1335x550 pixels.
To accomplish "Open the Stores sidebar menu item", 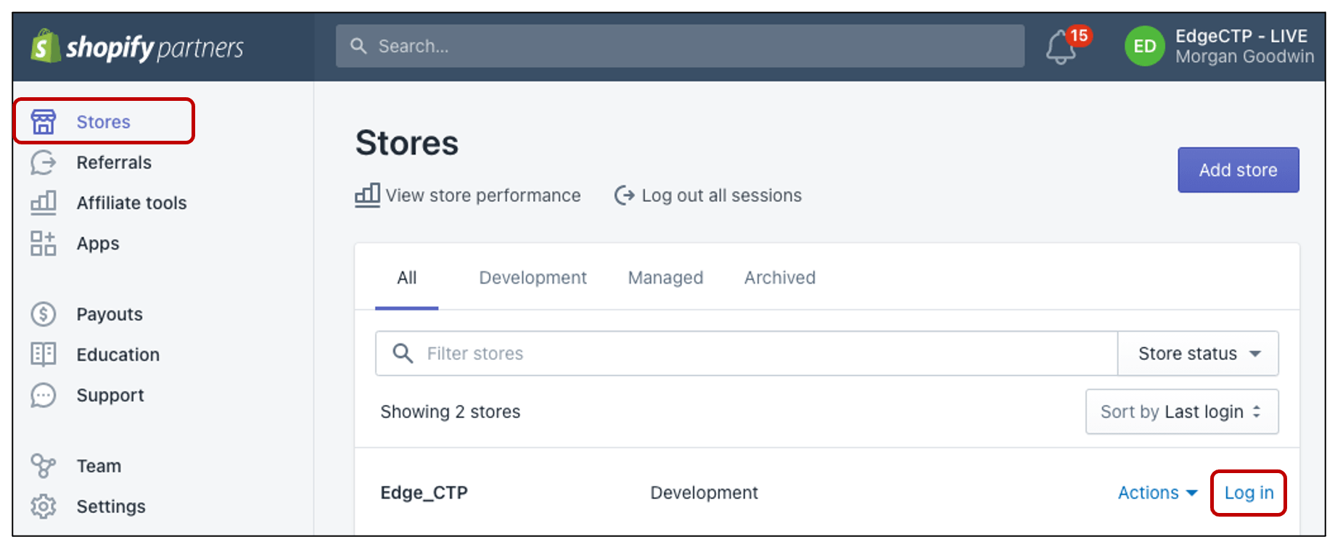I will [x=104, y=121].
